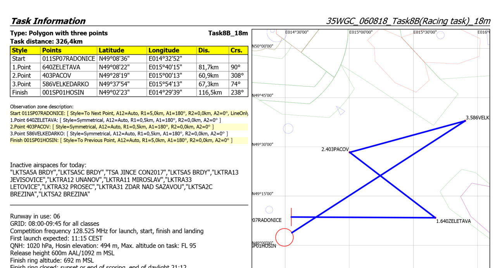
Task: Click the red finish circle at Hosin
Action: tap(284, 237)
